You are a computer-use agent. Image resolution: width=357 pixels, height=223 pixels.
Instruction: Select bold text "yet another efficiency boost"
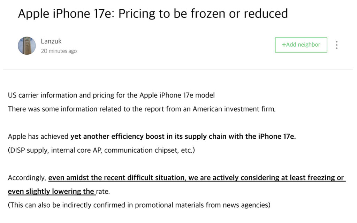point(118,137)
